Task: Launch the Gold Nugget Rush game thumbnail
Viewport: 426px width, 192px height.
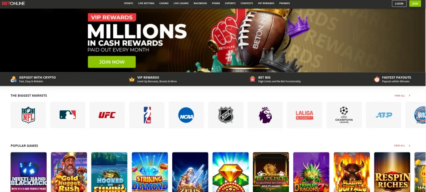Action: (69, 172)
